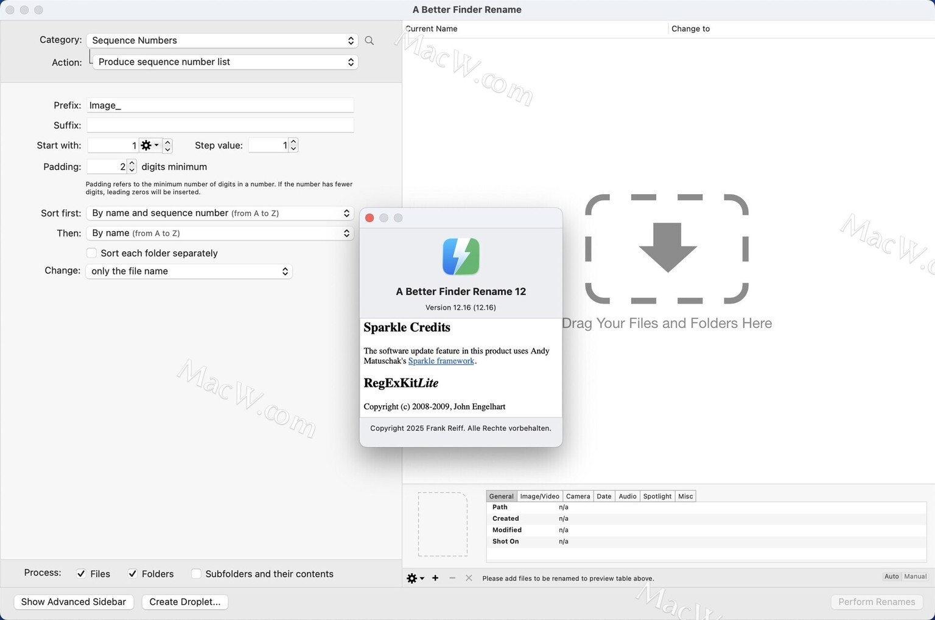Screen dimensions: 935x620
Task: Click the Path row in General info
Action: pos(706,507)
